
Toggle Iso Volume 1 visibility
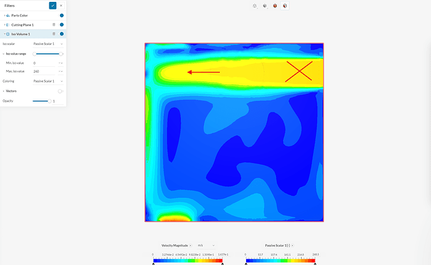point(62,34)
